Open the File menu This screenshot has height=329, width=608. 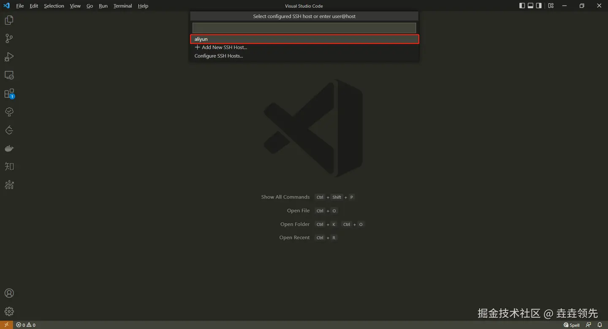pos(20,6)
